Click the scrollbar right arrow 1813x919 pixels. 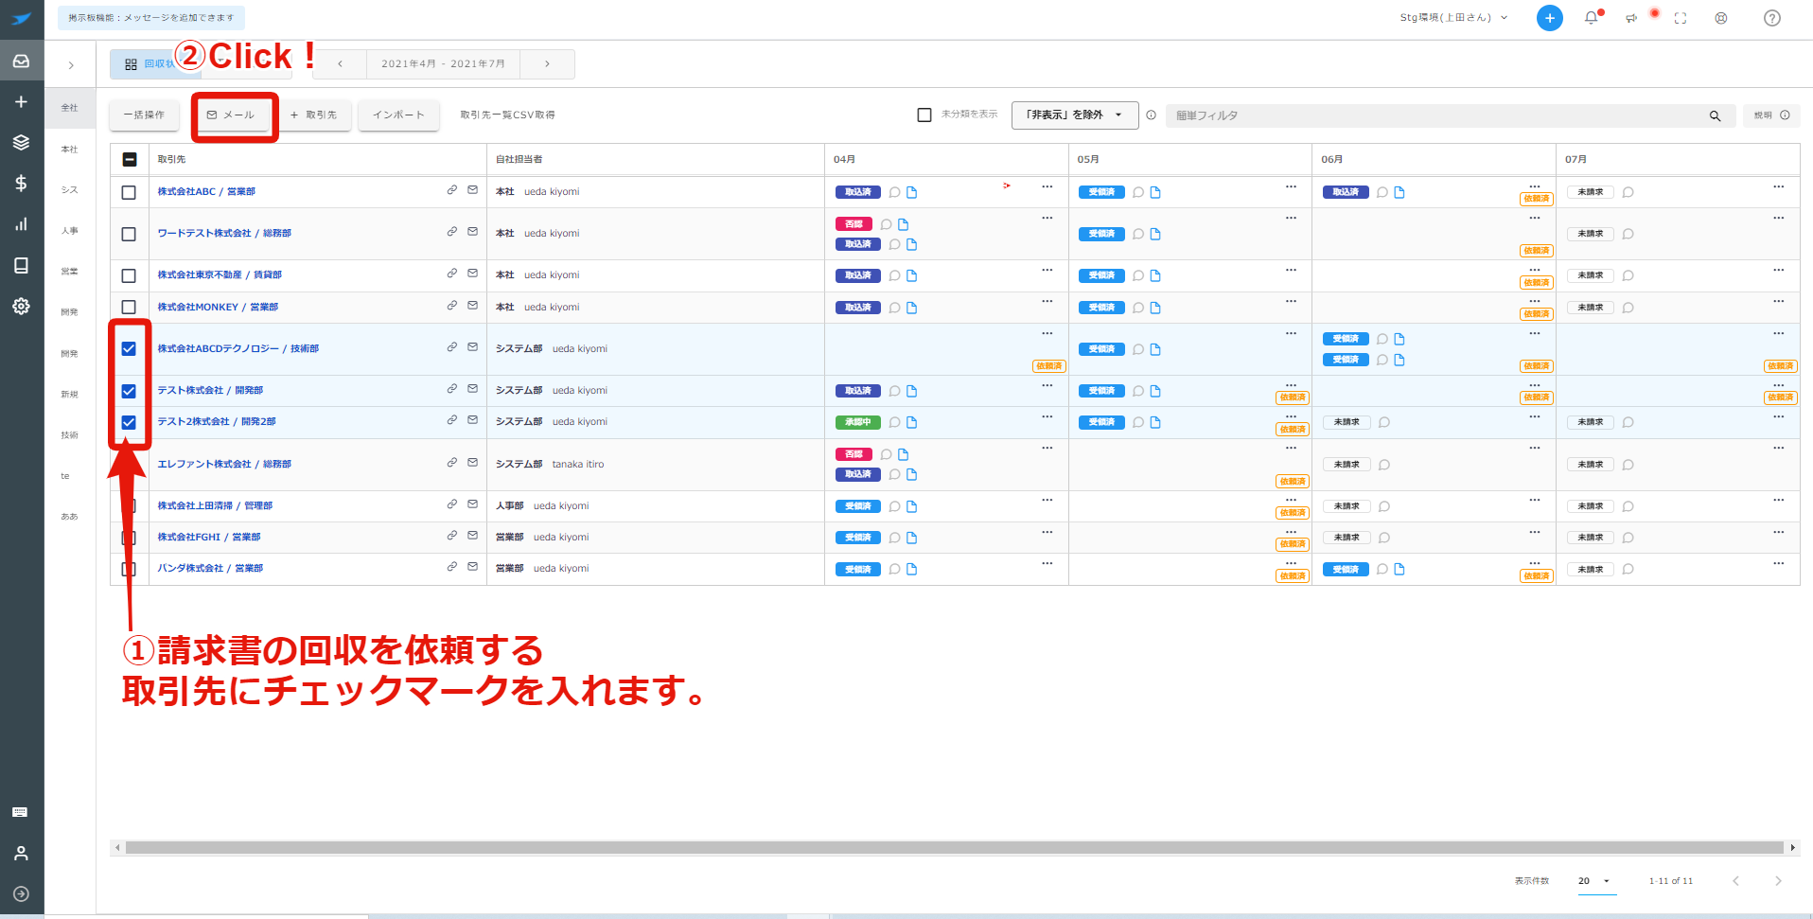tap(1792, 848)
